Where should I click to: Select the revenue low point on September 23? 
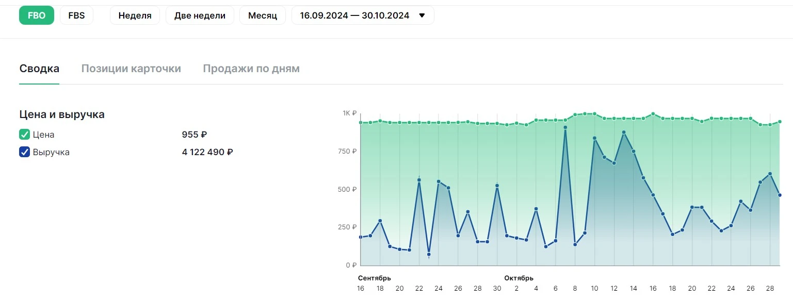pos(429,254)
